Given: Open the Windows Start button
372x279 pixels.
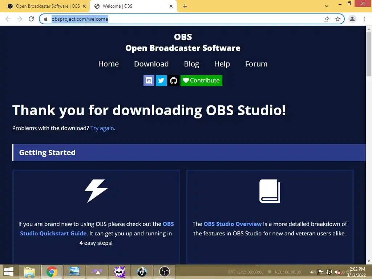Looking at the screenshot, I should [x=9, y=272].
